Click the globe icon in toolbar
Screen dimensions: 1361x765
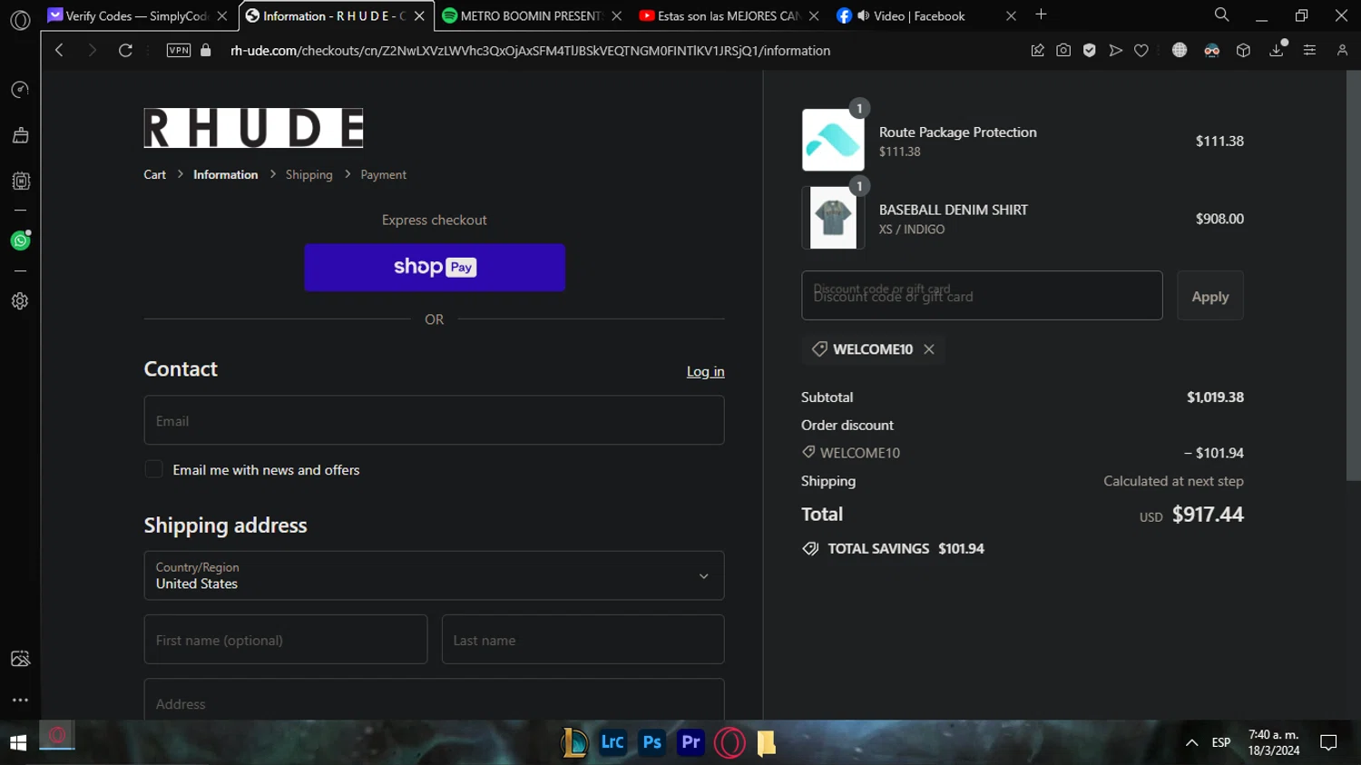1180,51
